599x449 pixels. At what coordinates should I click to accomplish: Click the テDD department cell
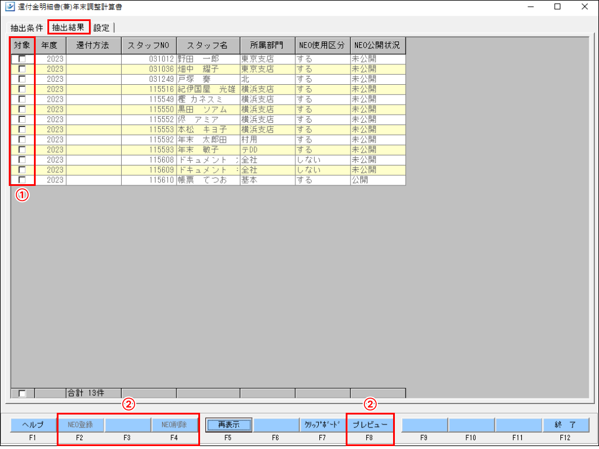[267, 149]
